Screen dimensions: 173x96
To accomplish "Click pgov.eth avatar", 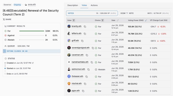I will [69, 91].
